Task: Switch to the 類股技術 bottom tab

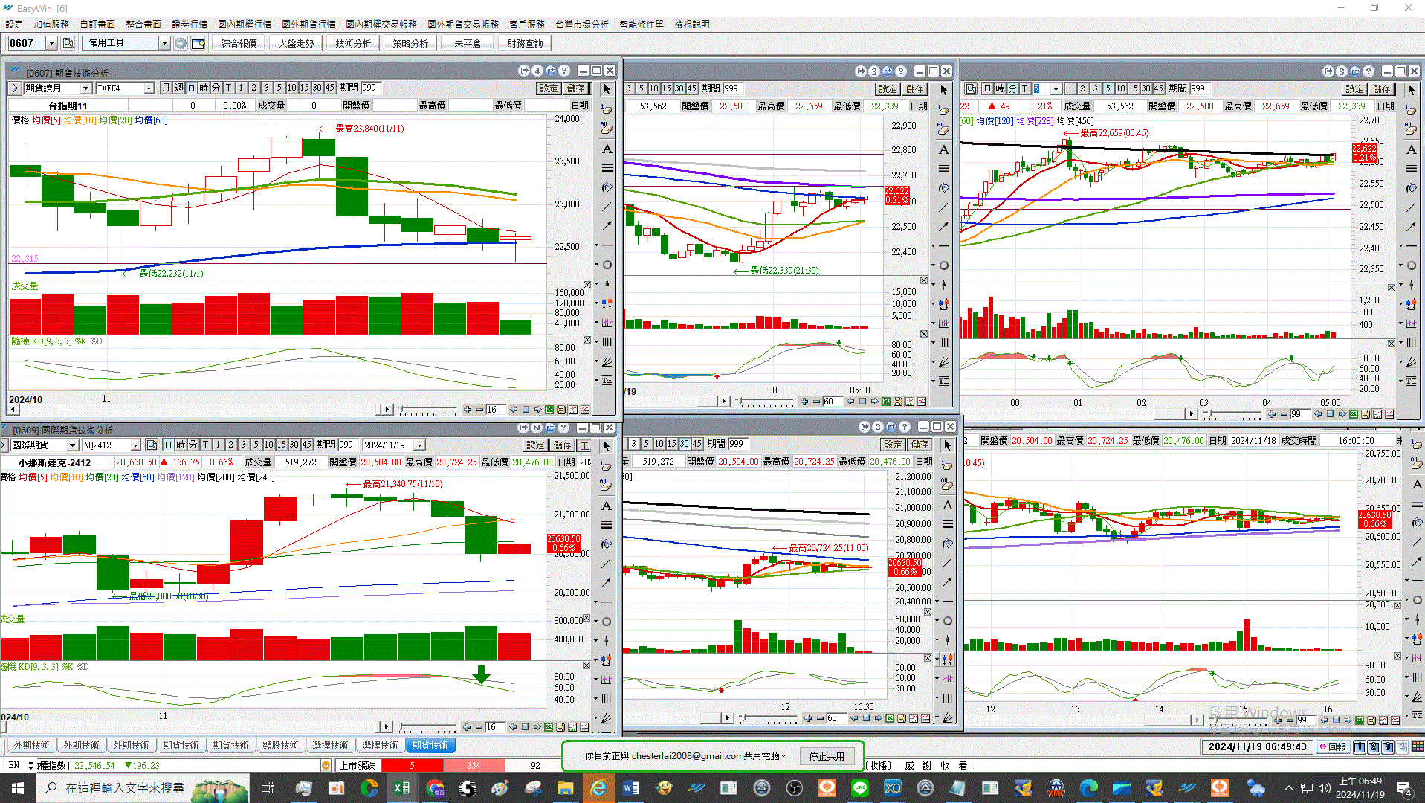Action: (x=280, y=745)
